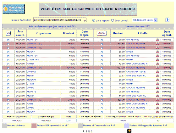
Task: Open detail icon in the CPAM SAINT ETIE row
Action: pyautogui.click(x=157, y=72)
